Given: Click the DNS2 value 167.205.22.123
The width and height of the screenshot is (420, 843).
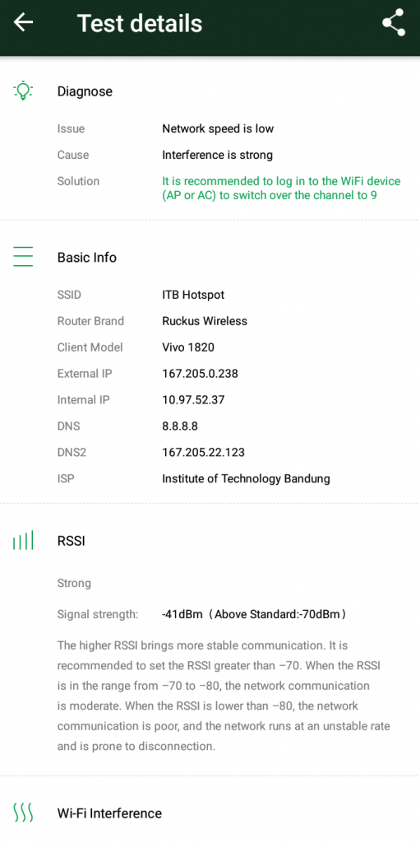Looking at the screenshot, I should (203, 452).
